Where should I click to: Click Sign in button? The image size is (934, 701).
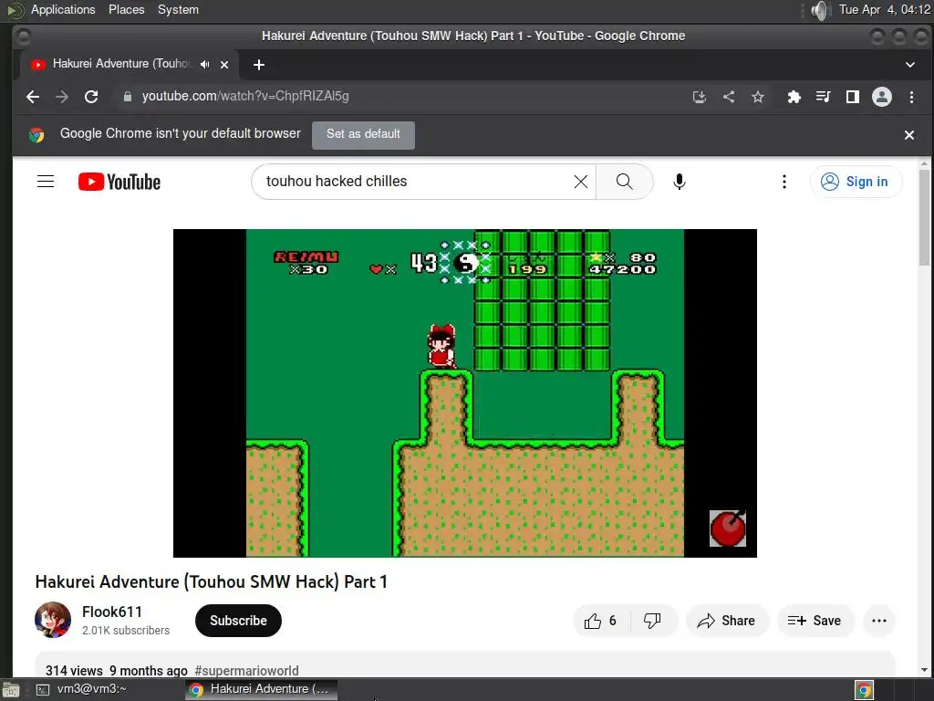pos(856,182)
